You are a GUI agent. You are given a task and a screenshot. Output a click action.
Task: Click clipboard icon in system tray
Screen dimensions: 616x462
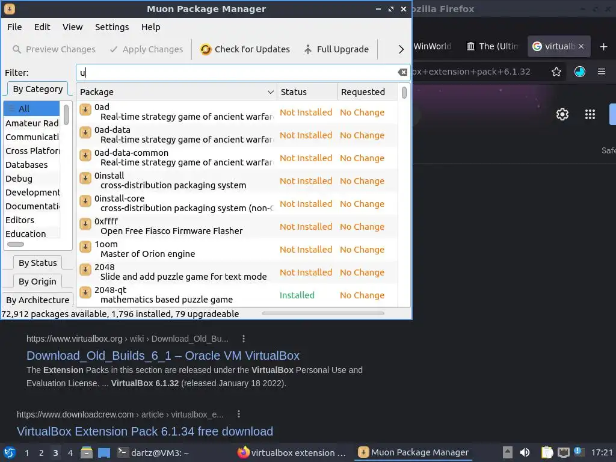pyautogui.click(x=547, y=452)
